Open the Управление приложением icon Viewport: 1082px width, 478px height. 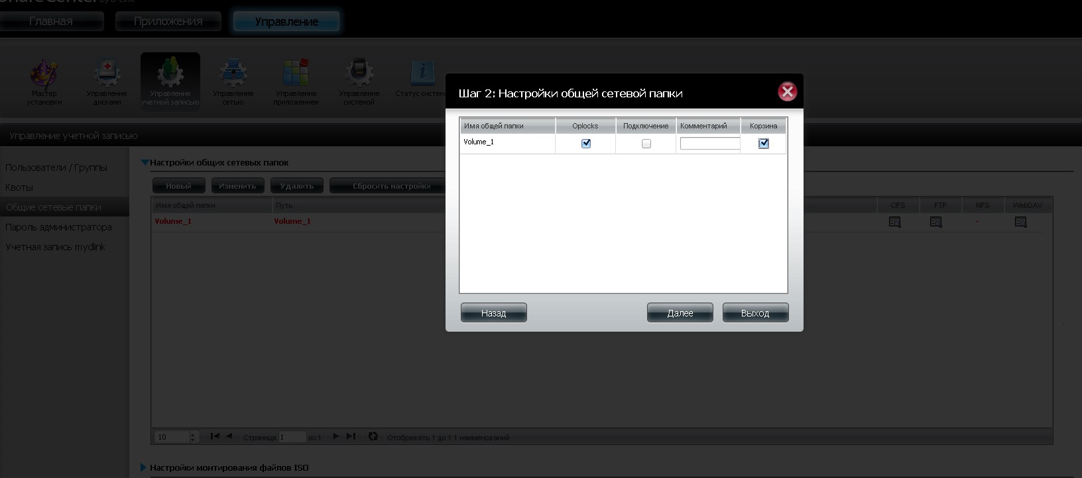pyautogui.click(x=296, y=81)
